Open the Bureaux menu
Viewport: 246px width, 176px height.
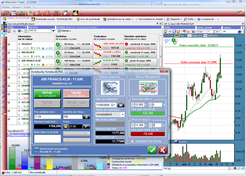click(17, 7)
